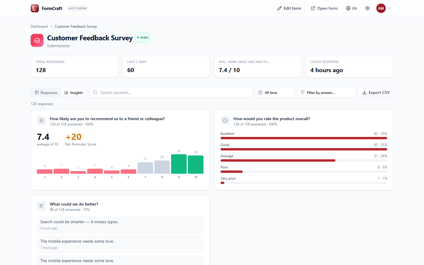This screenshot has width=424, height=265.
Task: Open the All time date range dropdown
Action: [x=275, y=92]
